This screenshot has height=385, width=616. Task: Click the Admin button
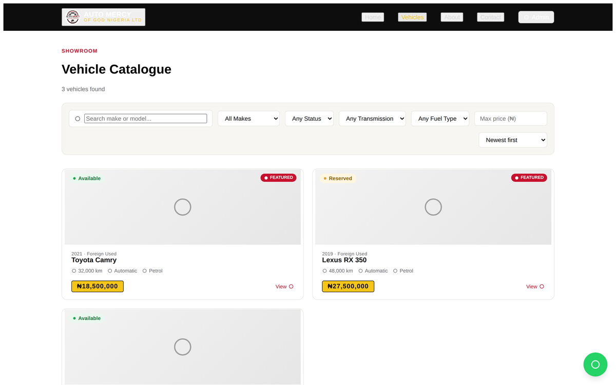tap(536, 17)
